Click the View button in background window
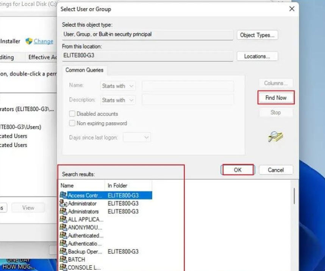 pyautogui.click(x=28, y=207)
